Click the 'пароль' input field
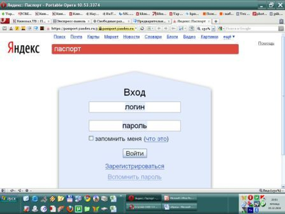Viewport: 285px width, 214px height. coord(135,126)
